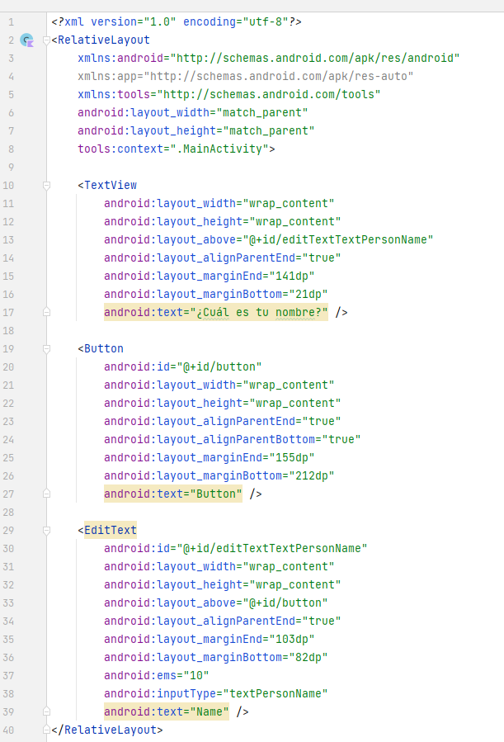Image resolution: width=504 pixels, height=742 pixels.
Task: Click line number 9 in the gutter
Action: tap(11, 168)
